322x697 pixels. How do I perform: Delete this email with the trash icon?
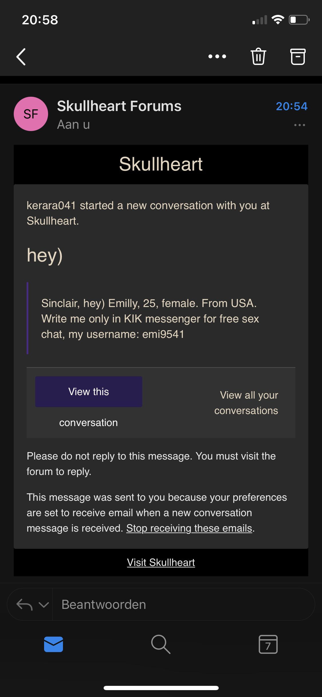(258, 56)
